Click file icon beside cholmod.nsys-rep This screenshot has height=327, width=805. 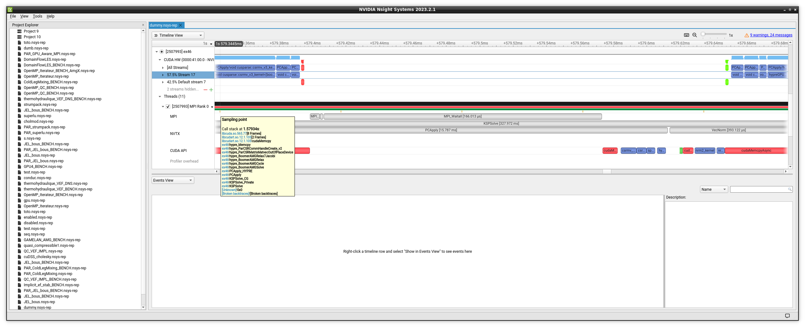coord(19,122)
